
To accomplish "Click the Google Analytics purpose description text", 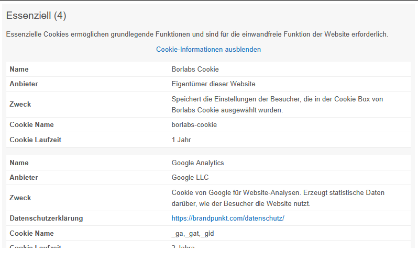I will coord(278,198).
